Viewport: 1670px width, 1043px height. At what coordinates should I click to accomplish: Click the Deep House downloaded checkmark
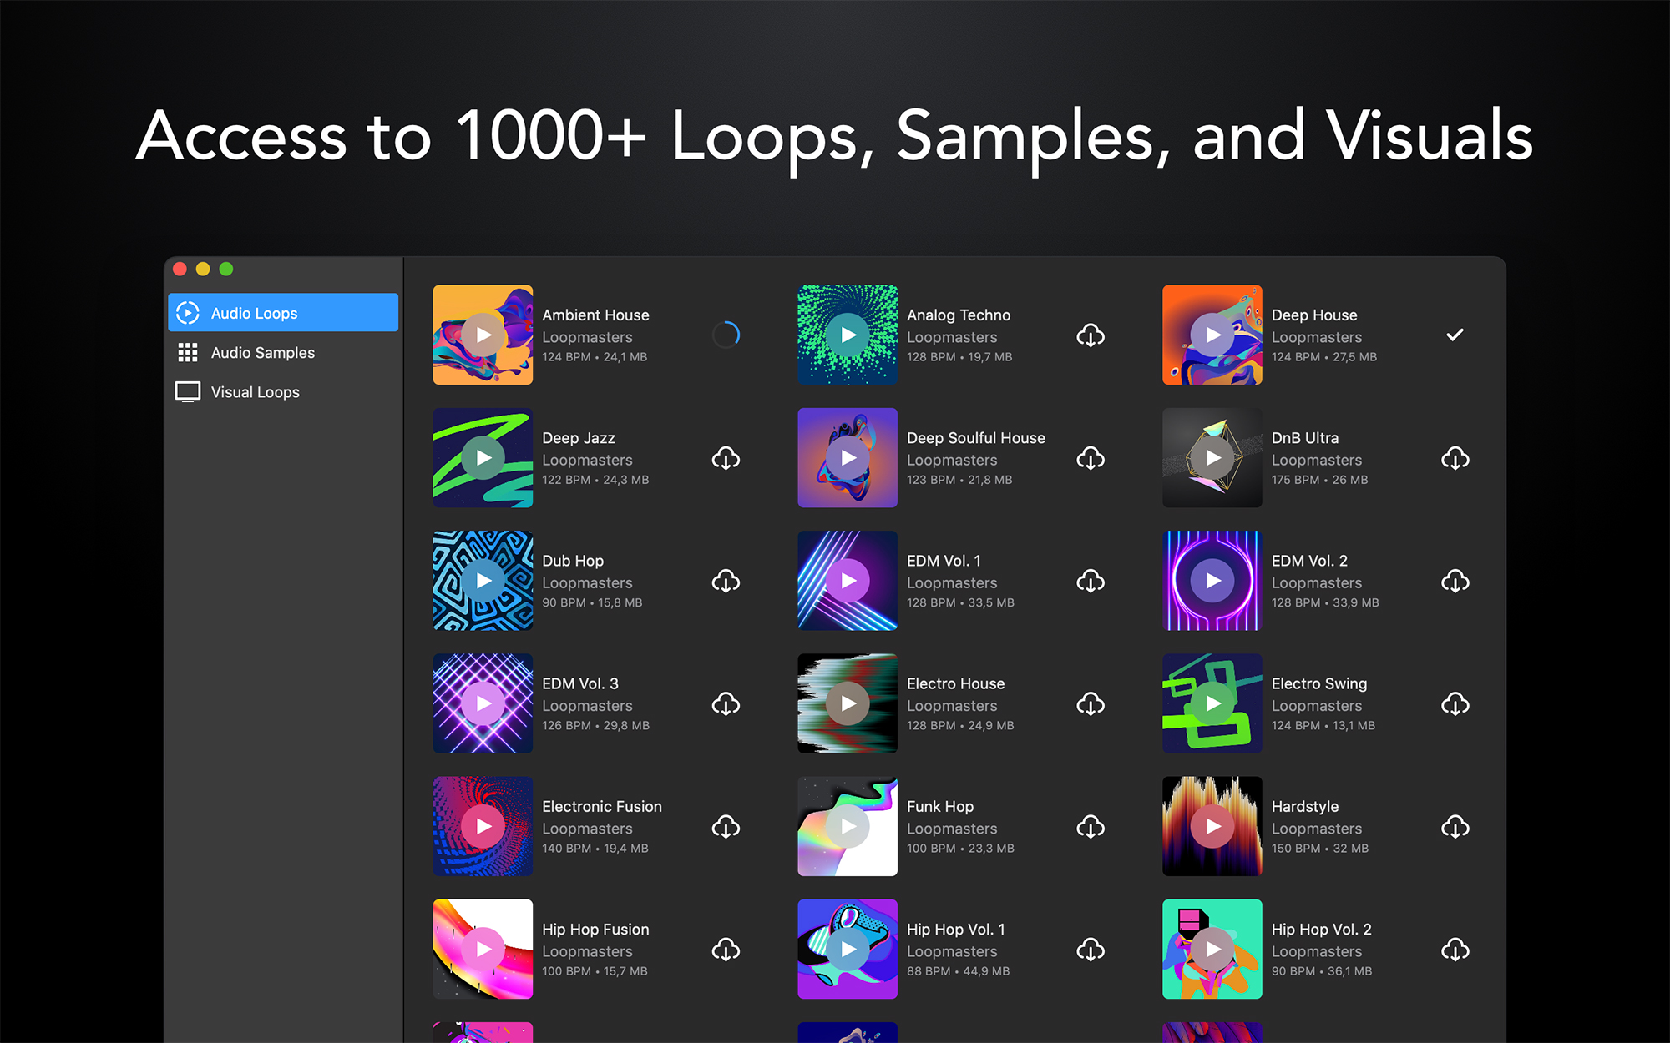1455,335
